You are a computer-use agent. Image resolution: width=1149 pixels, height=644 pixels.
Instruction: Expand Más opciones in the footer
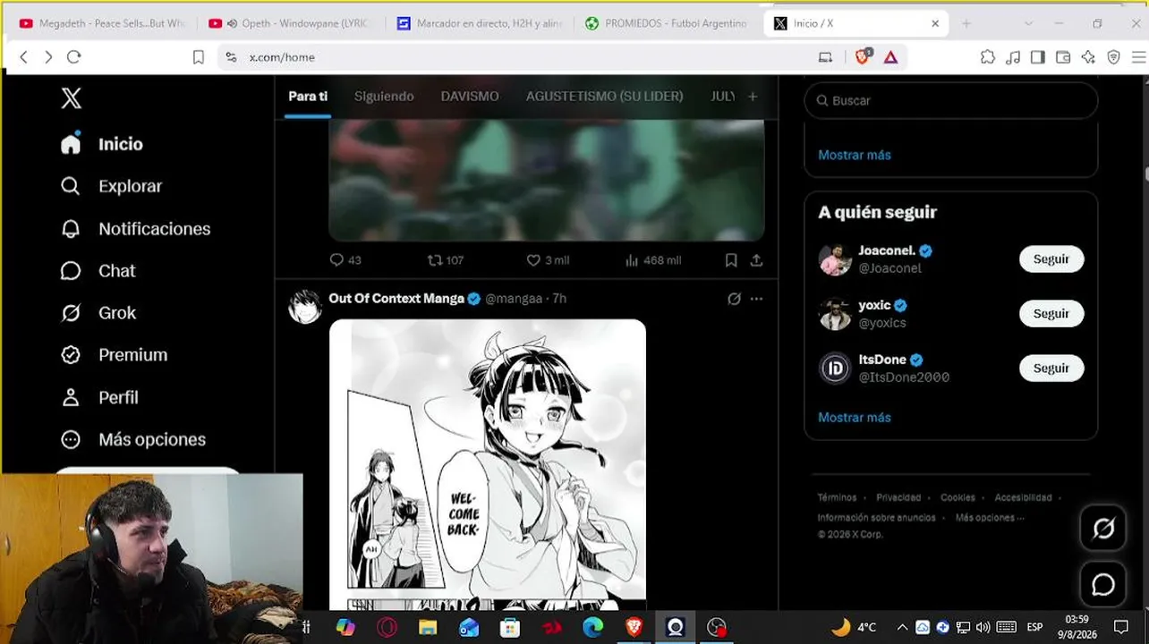point(989,518)
